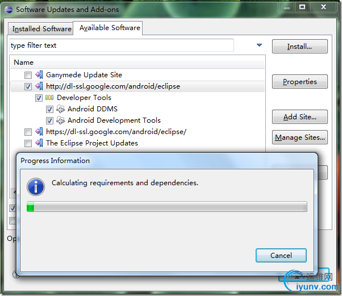Maximize the Software Updates window
342x296 pixels.
tap(302, 7)
